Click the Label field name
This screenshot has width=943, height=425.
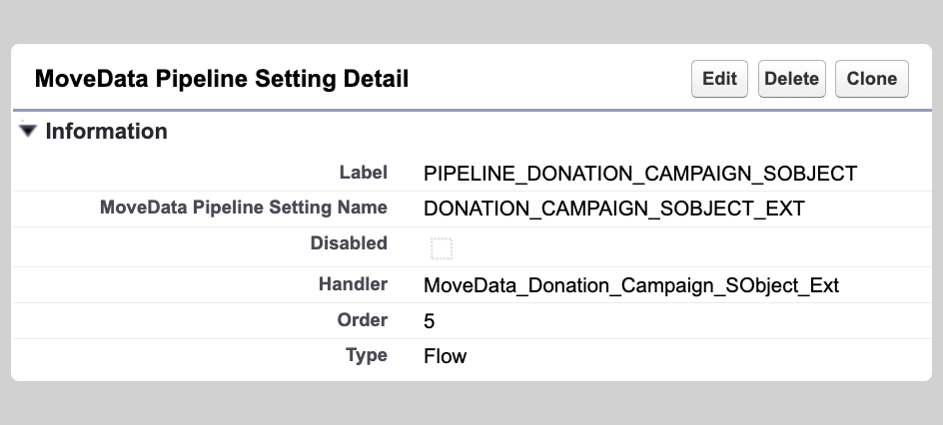[x=363, y=172]
